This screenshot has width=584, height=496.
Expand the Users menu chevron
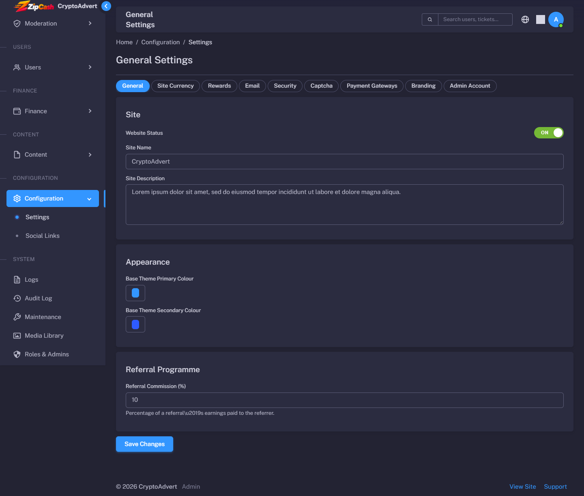point(90,67)
